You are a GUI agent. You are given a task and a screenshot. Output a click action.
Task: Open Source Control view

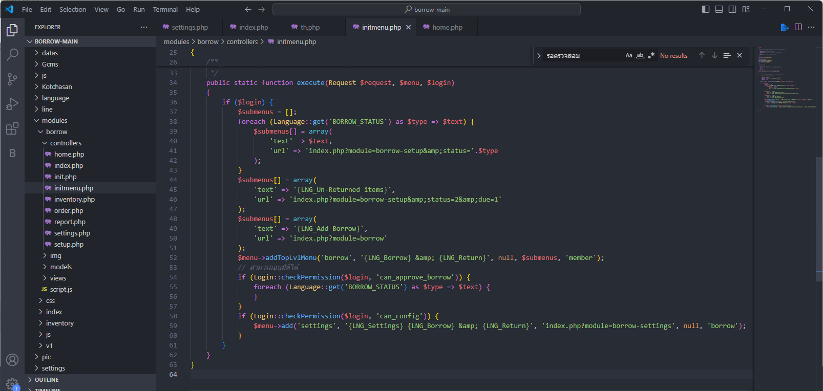pyautogui.click(x=12, y=79)
